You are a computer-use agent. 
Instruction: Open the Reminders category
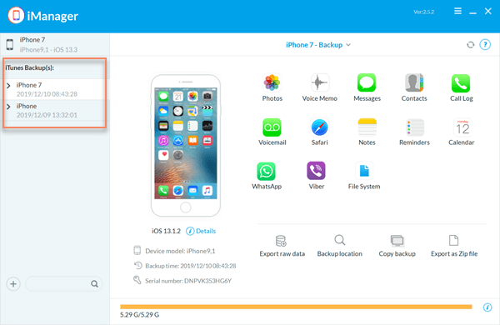[414, 132]
